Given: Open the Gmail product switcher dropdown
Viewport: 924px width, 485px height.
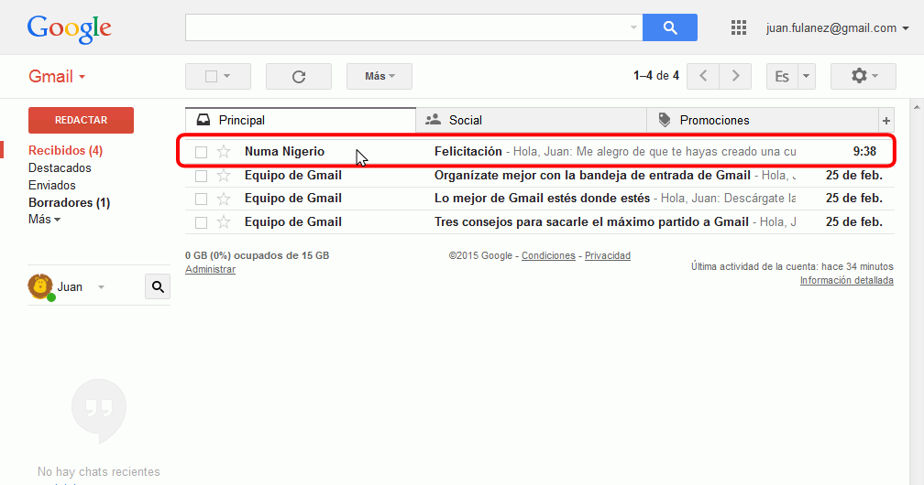Looking at the screenshot, I should [57, 77].
